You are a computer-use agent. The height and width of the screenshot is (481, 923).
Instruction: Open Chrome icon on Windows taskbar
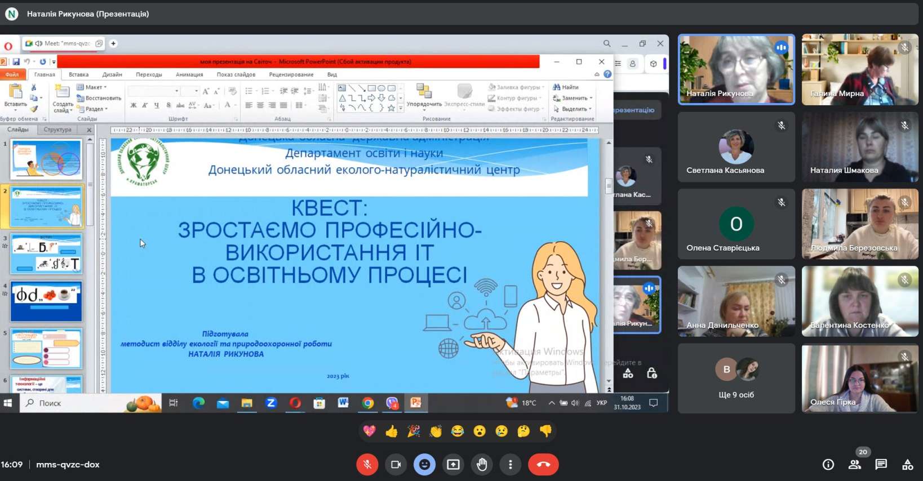368,403
